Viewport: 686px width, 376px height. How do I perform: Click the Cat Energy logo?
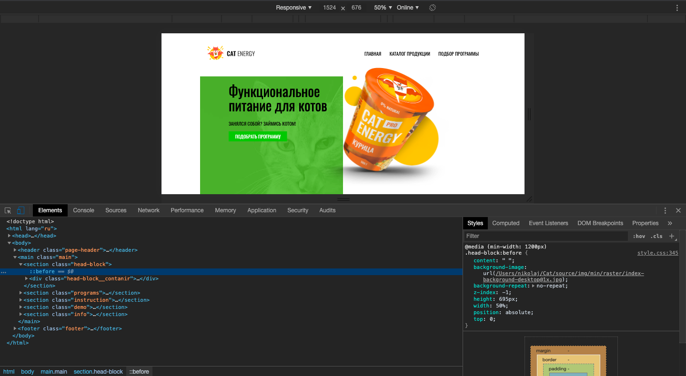[232, 53]
